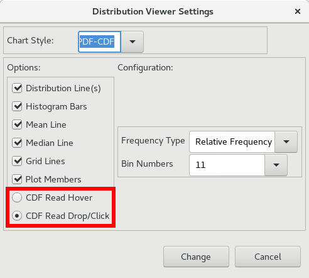Toggle the Histogram Bars checkbox

point(17,106)
